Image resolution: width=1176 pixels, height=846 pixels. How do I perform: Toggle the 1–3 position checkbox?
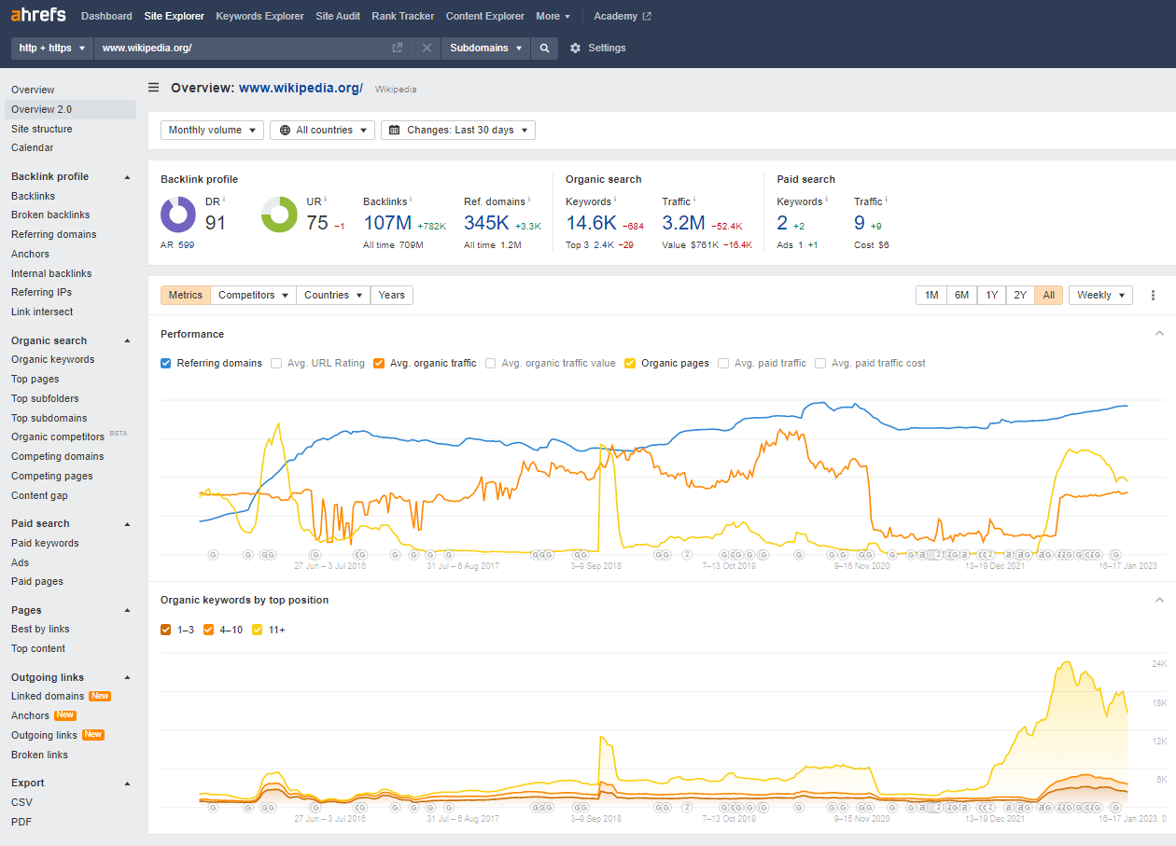point(166,630)
